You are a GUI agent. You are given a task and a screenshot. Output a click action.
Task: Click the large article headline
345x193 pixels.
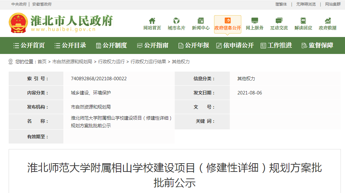[174, 175]
